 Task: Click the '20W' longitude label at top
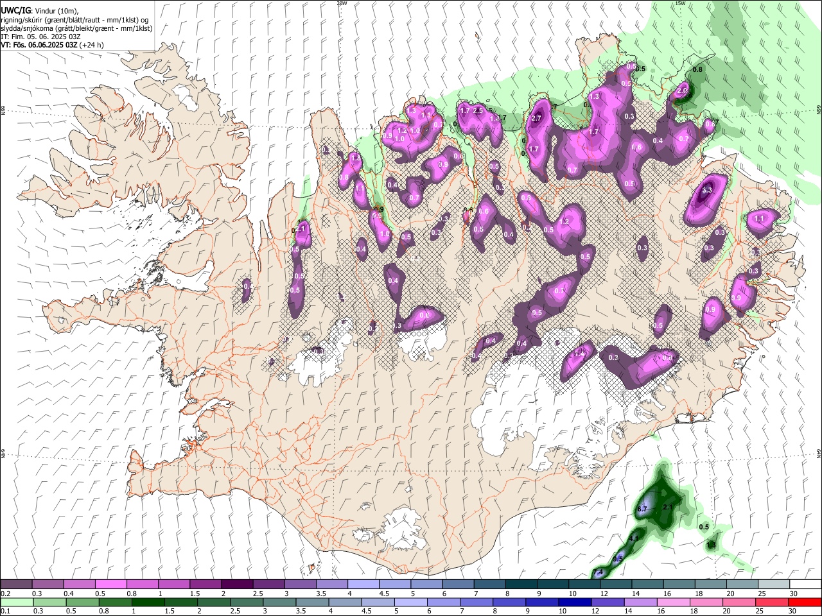[x=342, y=3]
